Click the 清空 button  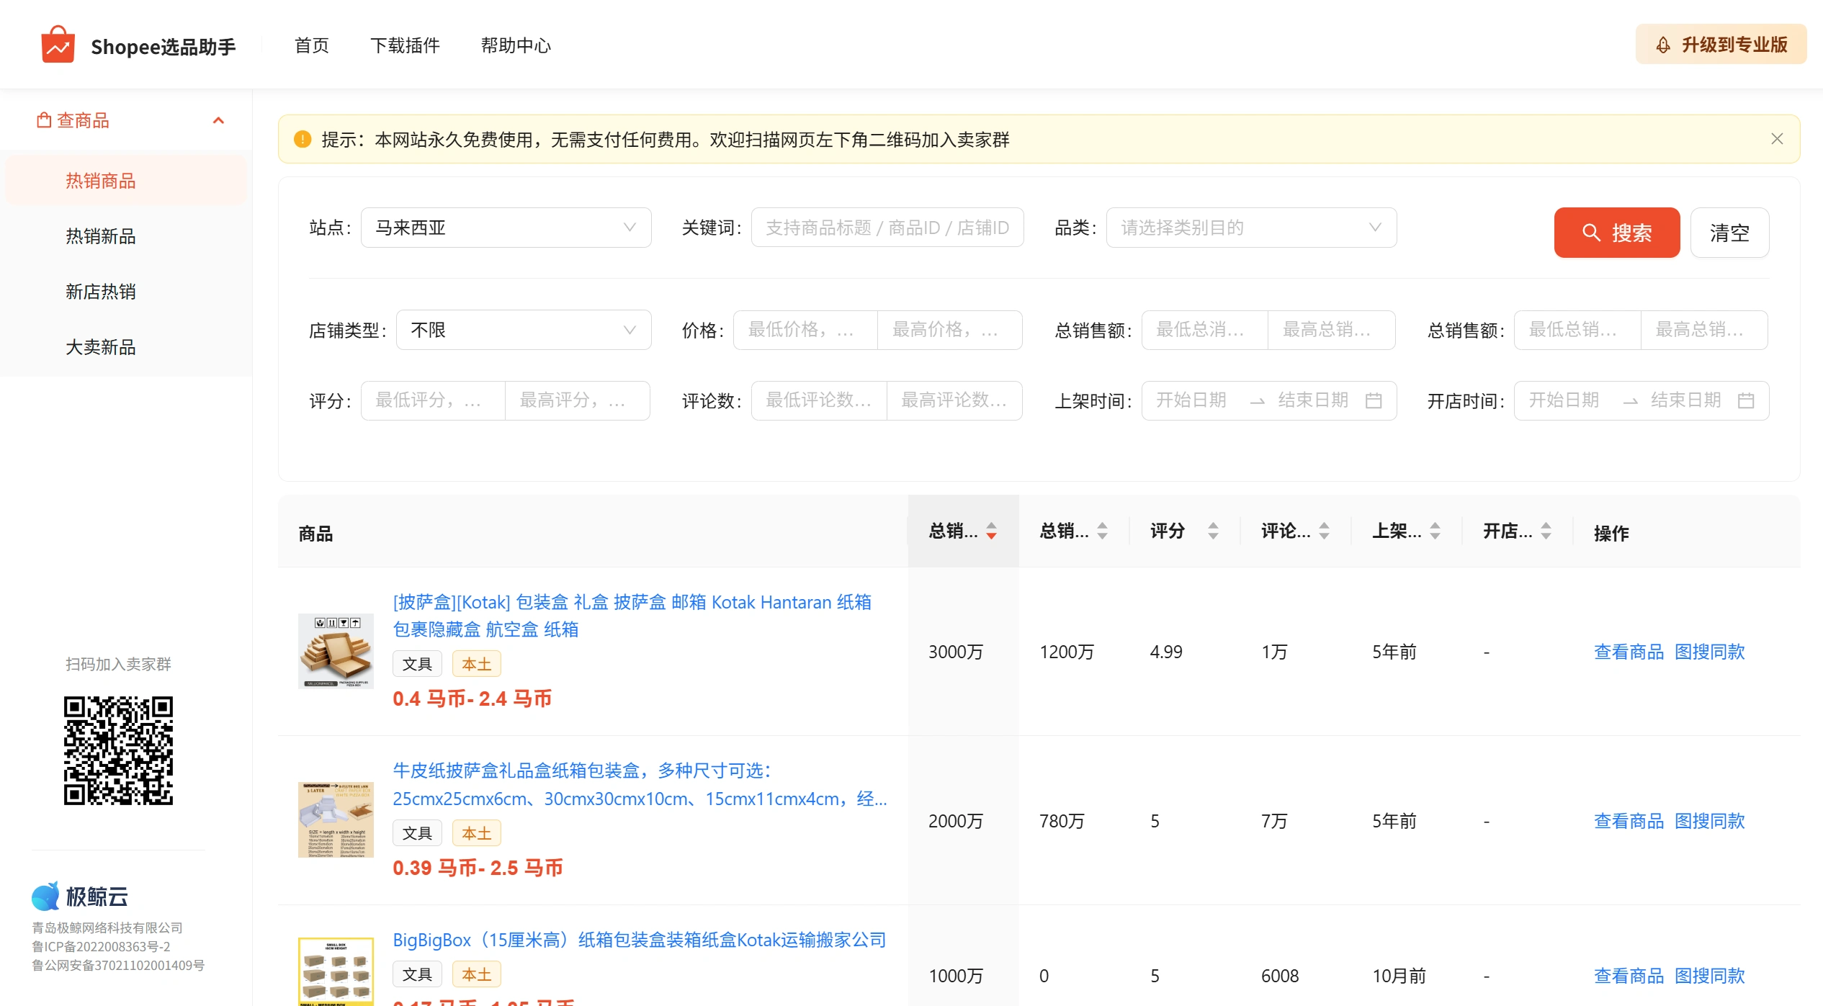click(x=1729, y=233)
